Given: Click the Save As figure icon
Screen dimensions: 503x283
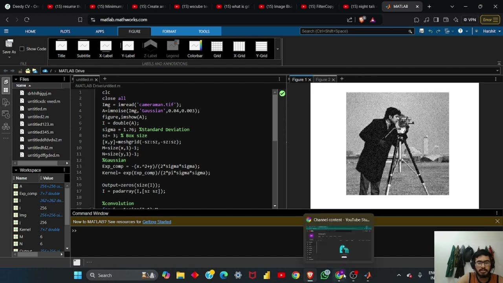Looking at the screenshot, I should 9,43.
